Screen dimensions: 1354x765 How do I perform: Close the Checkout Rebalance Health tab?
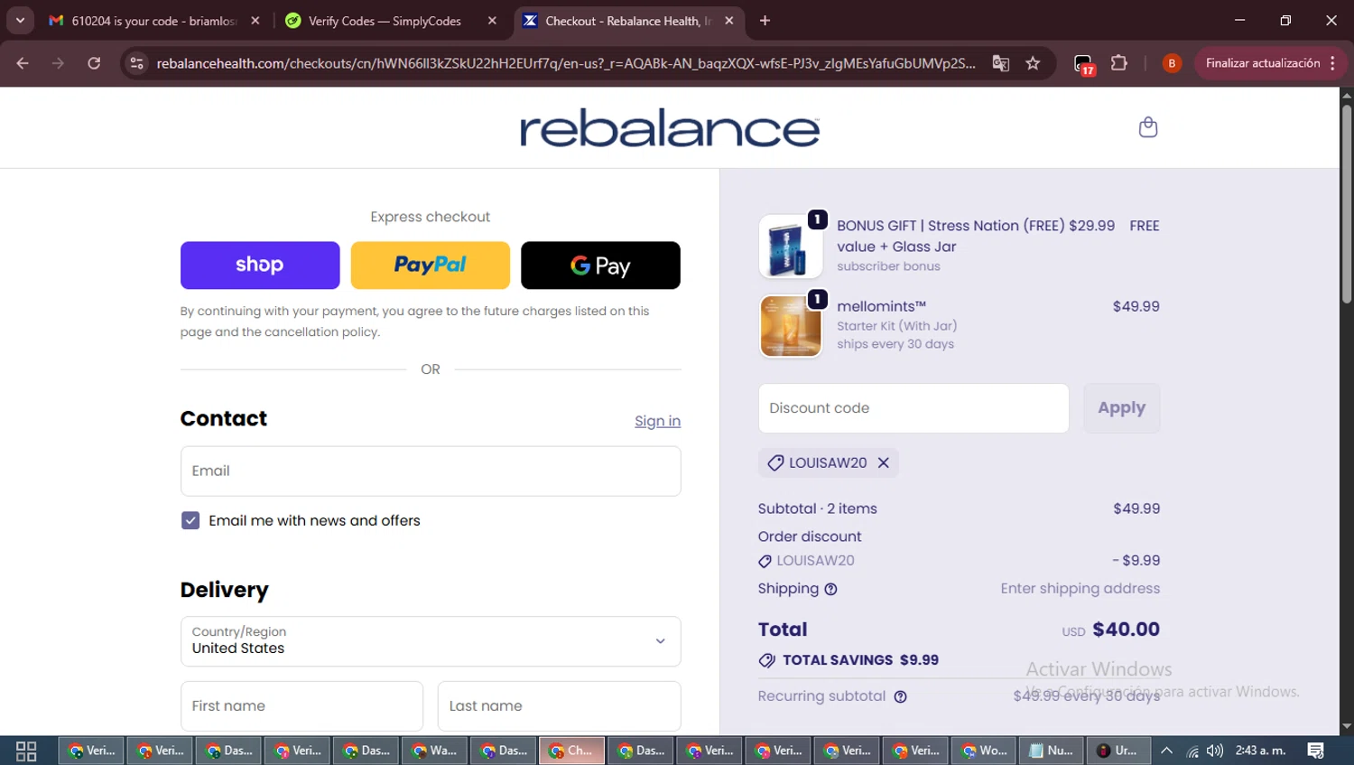pyautogui.click(x=729, y=20)
